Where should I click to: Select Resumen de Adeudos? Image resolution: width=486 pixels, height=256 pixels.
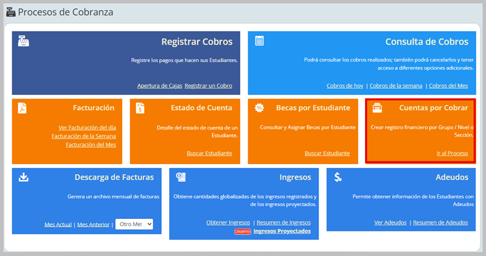[440, 223]
